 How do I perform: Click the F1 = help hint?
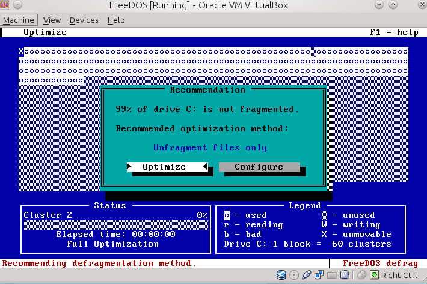(x=394, y=32)
